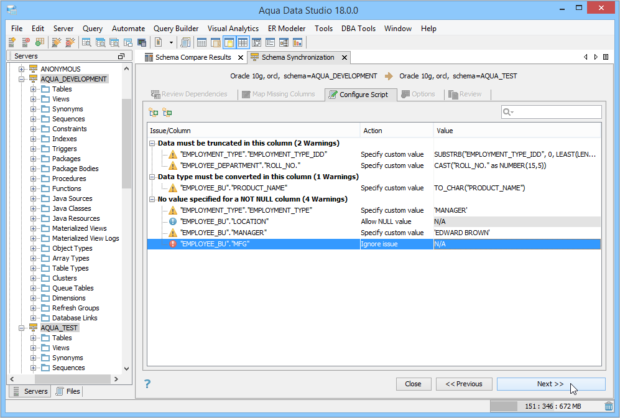Click the << Previous button

pos(464,384)
